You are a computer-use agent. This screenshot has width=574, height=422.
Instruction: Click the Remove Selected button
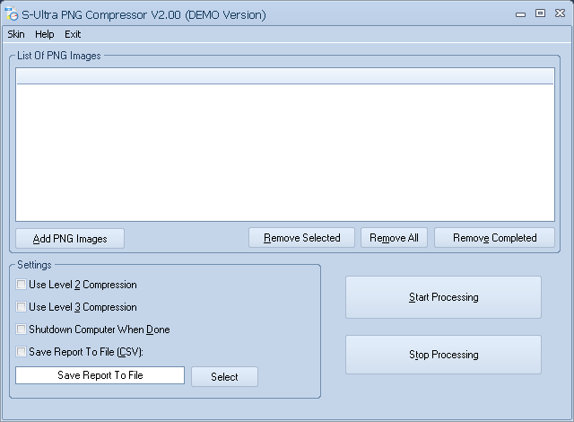301,238
